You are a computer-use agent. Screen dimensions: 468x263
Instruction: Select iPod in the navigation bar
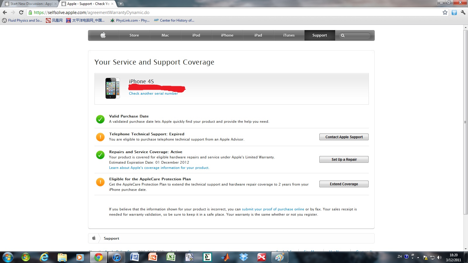tap(196, 35)
